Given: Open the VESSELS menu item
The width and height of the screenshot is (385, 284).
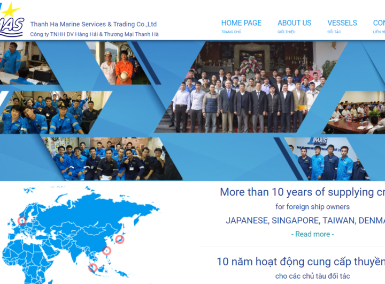Looking at the screenshot, I should pos(342,23).
